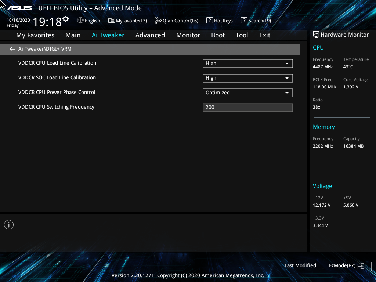Open the Advanced tab
Viewport: 376px width, 282px height.
tap(150, 35)
